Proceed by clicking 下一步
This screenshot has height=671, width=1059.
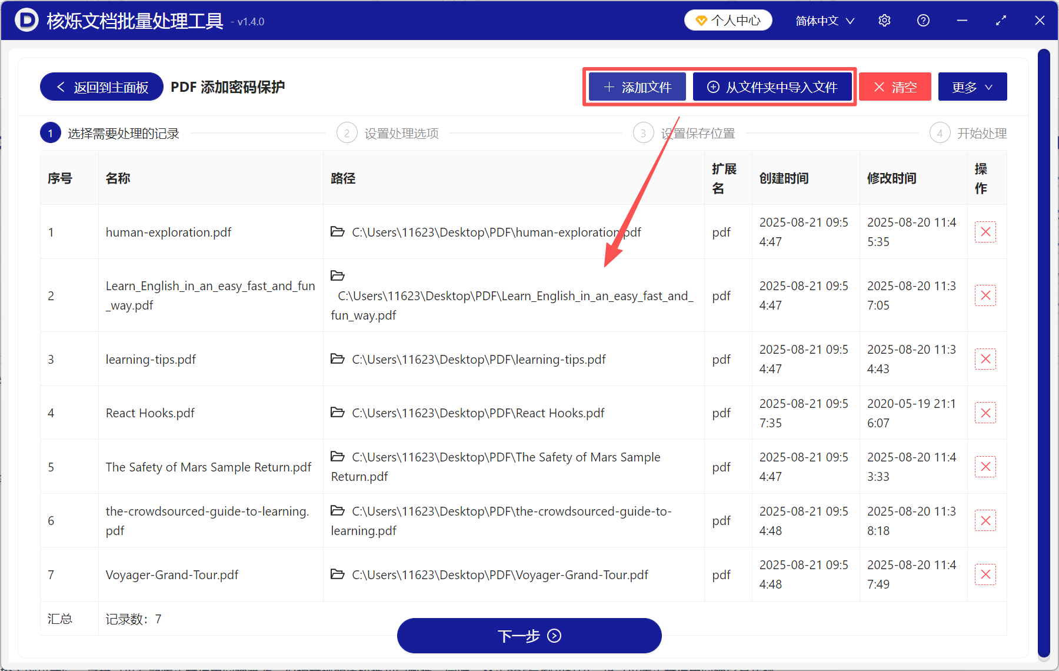pyautogui.click(x=529, y=636)
